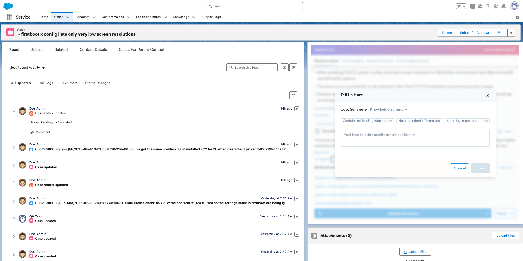Open the user profile avatar
The image size is (523, 261).
click(514, 6)
